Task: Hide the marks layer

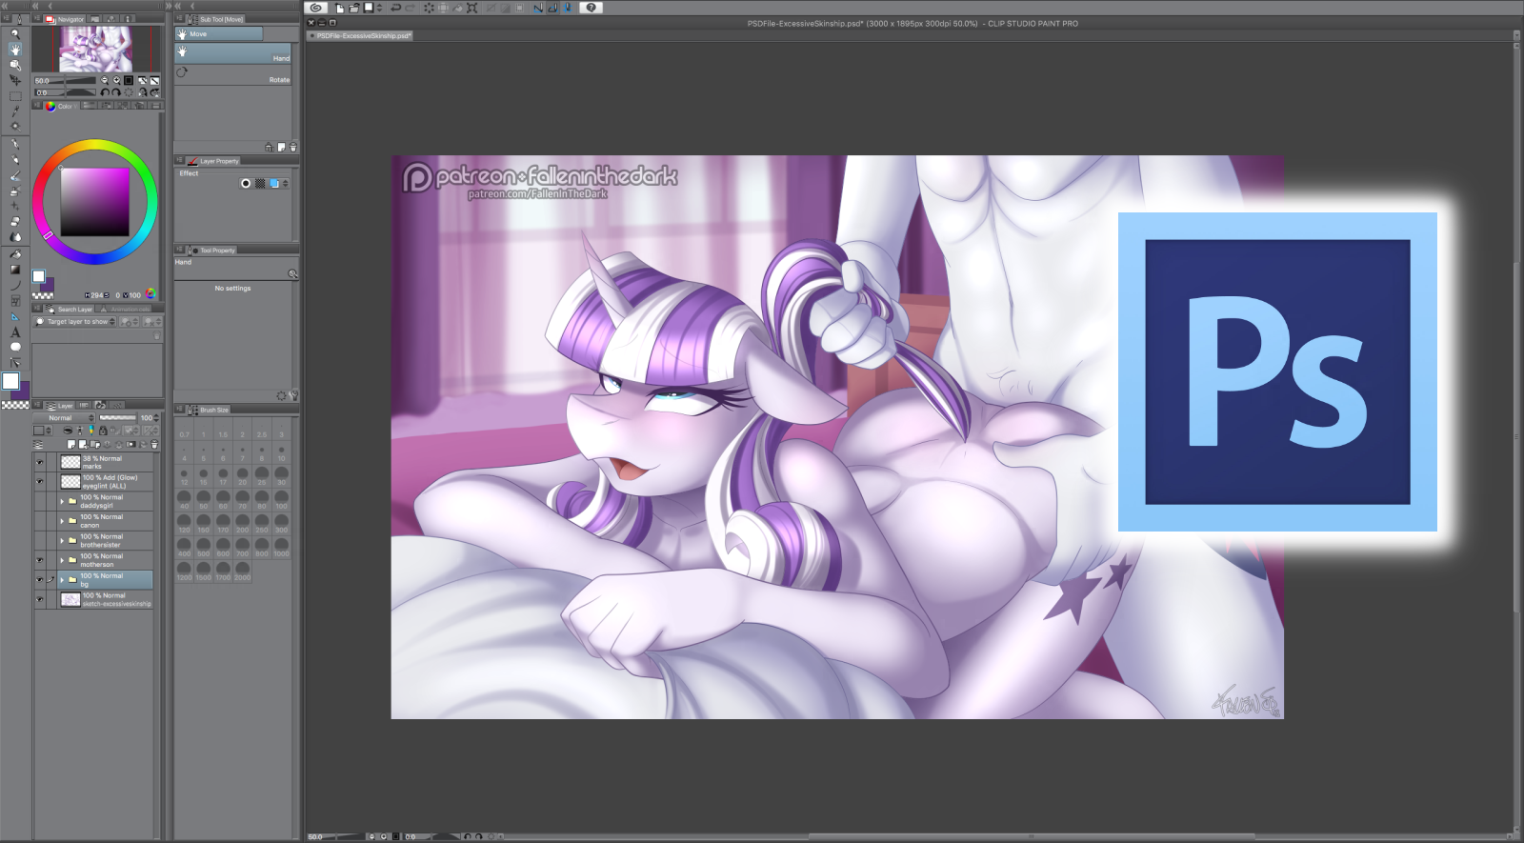Action: click(40, 462)
